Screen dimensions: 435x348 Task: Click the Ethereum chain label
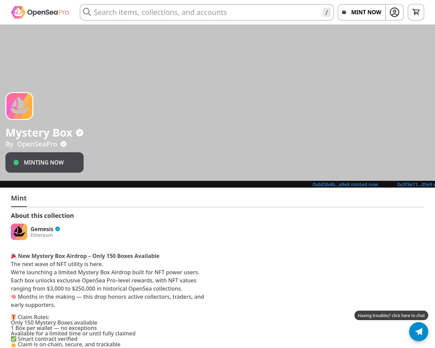click(42, 235)
